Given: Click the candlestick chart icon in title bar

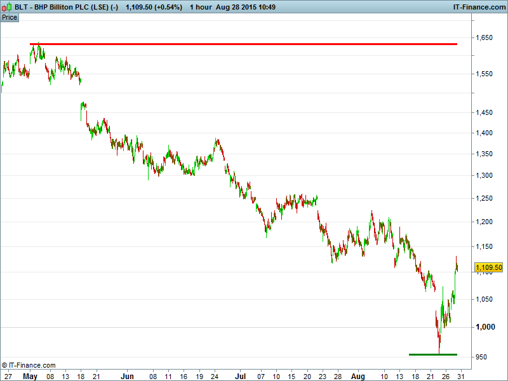Looking at the screenshot, I should pos(7,7).
